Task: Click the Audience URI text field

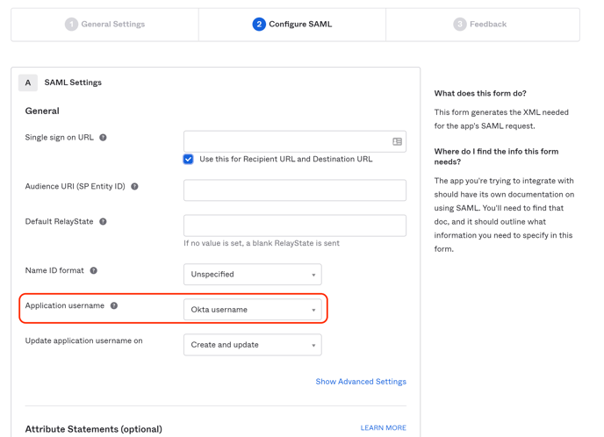Action: (x=294, y=190)
